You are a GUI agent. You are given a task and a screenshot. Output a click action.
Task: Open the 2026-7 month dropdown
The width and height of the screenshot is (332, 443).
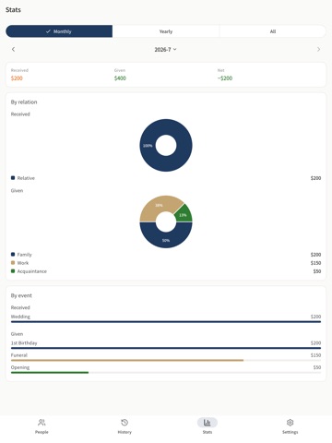pos(165,50)
